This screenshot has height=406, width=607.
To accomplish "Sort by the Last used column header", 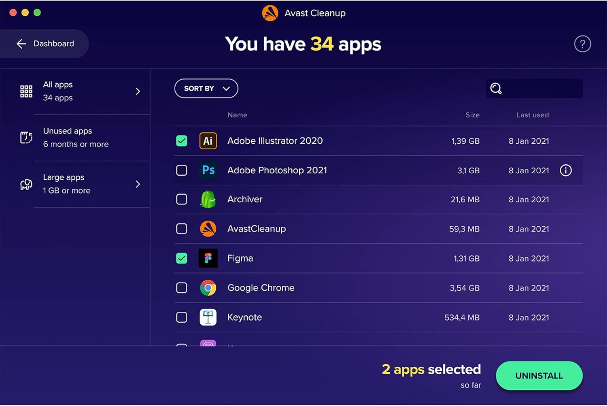I will pyautogui.click(x=533, y=115).
